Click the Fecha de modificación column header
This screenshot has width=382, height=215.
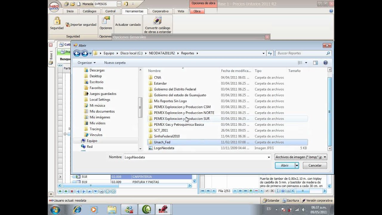236,71
